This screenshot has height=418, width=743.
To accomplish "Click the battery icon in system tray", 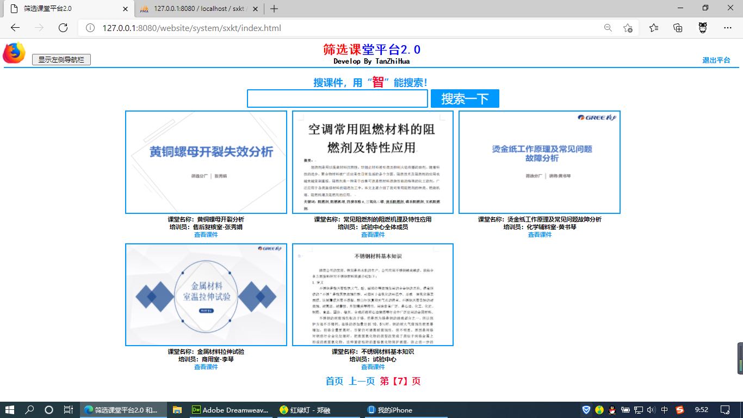I will click(x=626, y=410).
